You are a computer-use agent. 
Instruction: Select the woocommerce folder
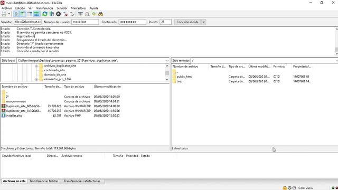pos(16,101)
